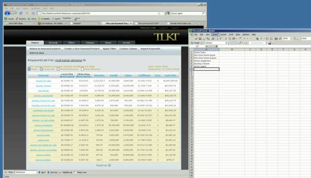This screenshot has width=311, height=178.
Task: Click the Firefox reload icon
Action: coord(21,13)
